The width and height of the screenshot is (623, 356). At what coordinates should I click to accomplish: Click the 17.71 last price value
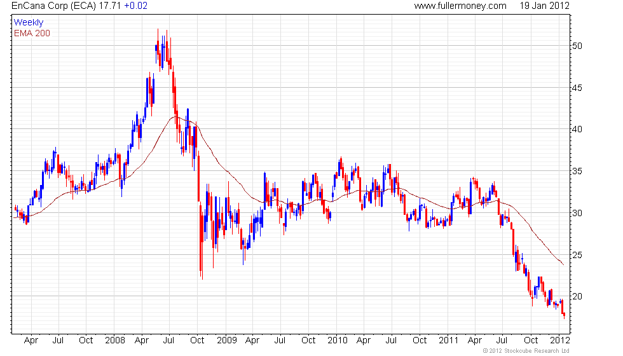pyautogui.click(x=110, y=6)
